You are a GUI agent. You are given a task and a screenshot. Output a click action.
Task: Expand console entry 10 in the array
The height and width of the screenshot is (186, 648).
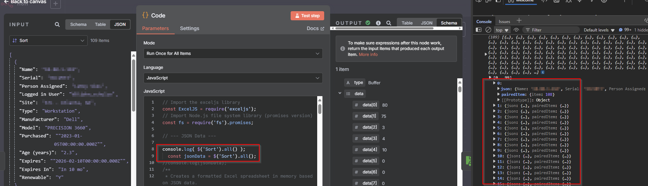click(494, 156)
